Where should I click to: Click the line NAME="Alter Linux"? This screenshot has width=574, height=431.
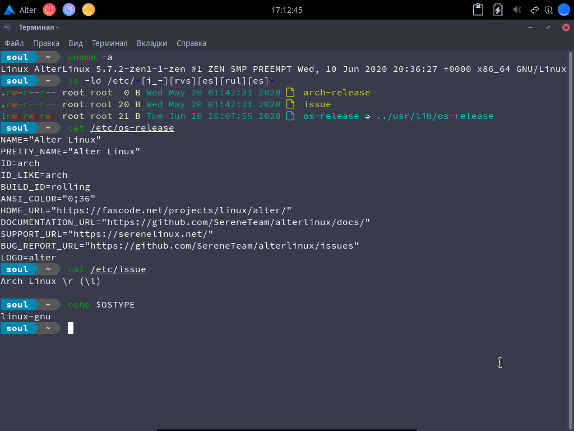tap(51, 140)
